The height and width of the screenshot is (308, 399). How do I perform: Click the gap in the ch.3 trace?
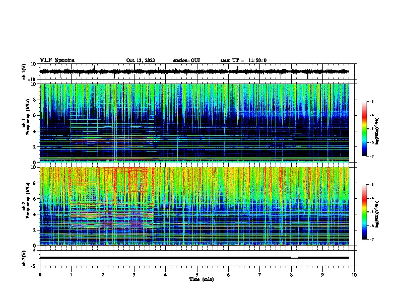click(x=295, y=258)
